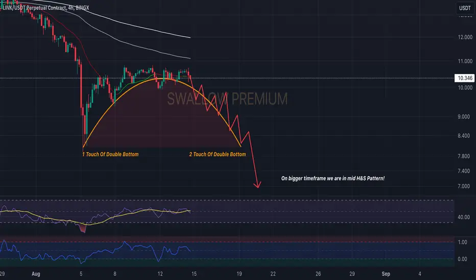The image size is (476, 280).
Task: Click the 7.400 price axis label
Action: (x=464, y=171)
